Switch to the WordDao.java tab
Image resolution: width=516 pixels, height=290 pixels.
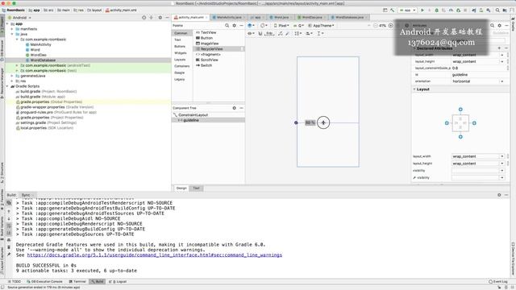tap(312, 17)
